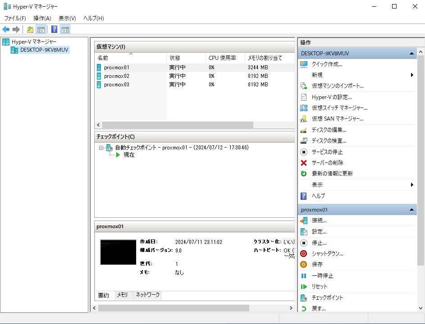Open Hyper-V の設定... link
Image resolution: width=425 pixels, height=324 pixels.
coord(331,97)
